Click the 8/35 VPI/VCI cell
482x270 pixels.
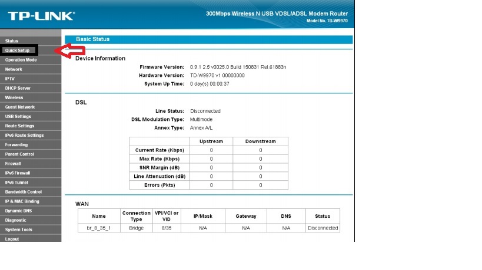coord(167,228)
